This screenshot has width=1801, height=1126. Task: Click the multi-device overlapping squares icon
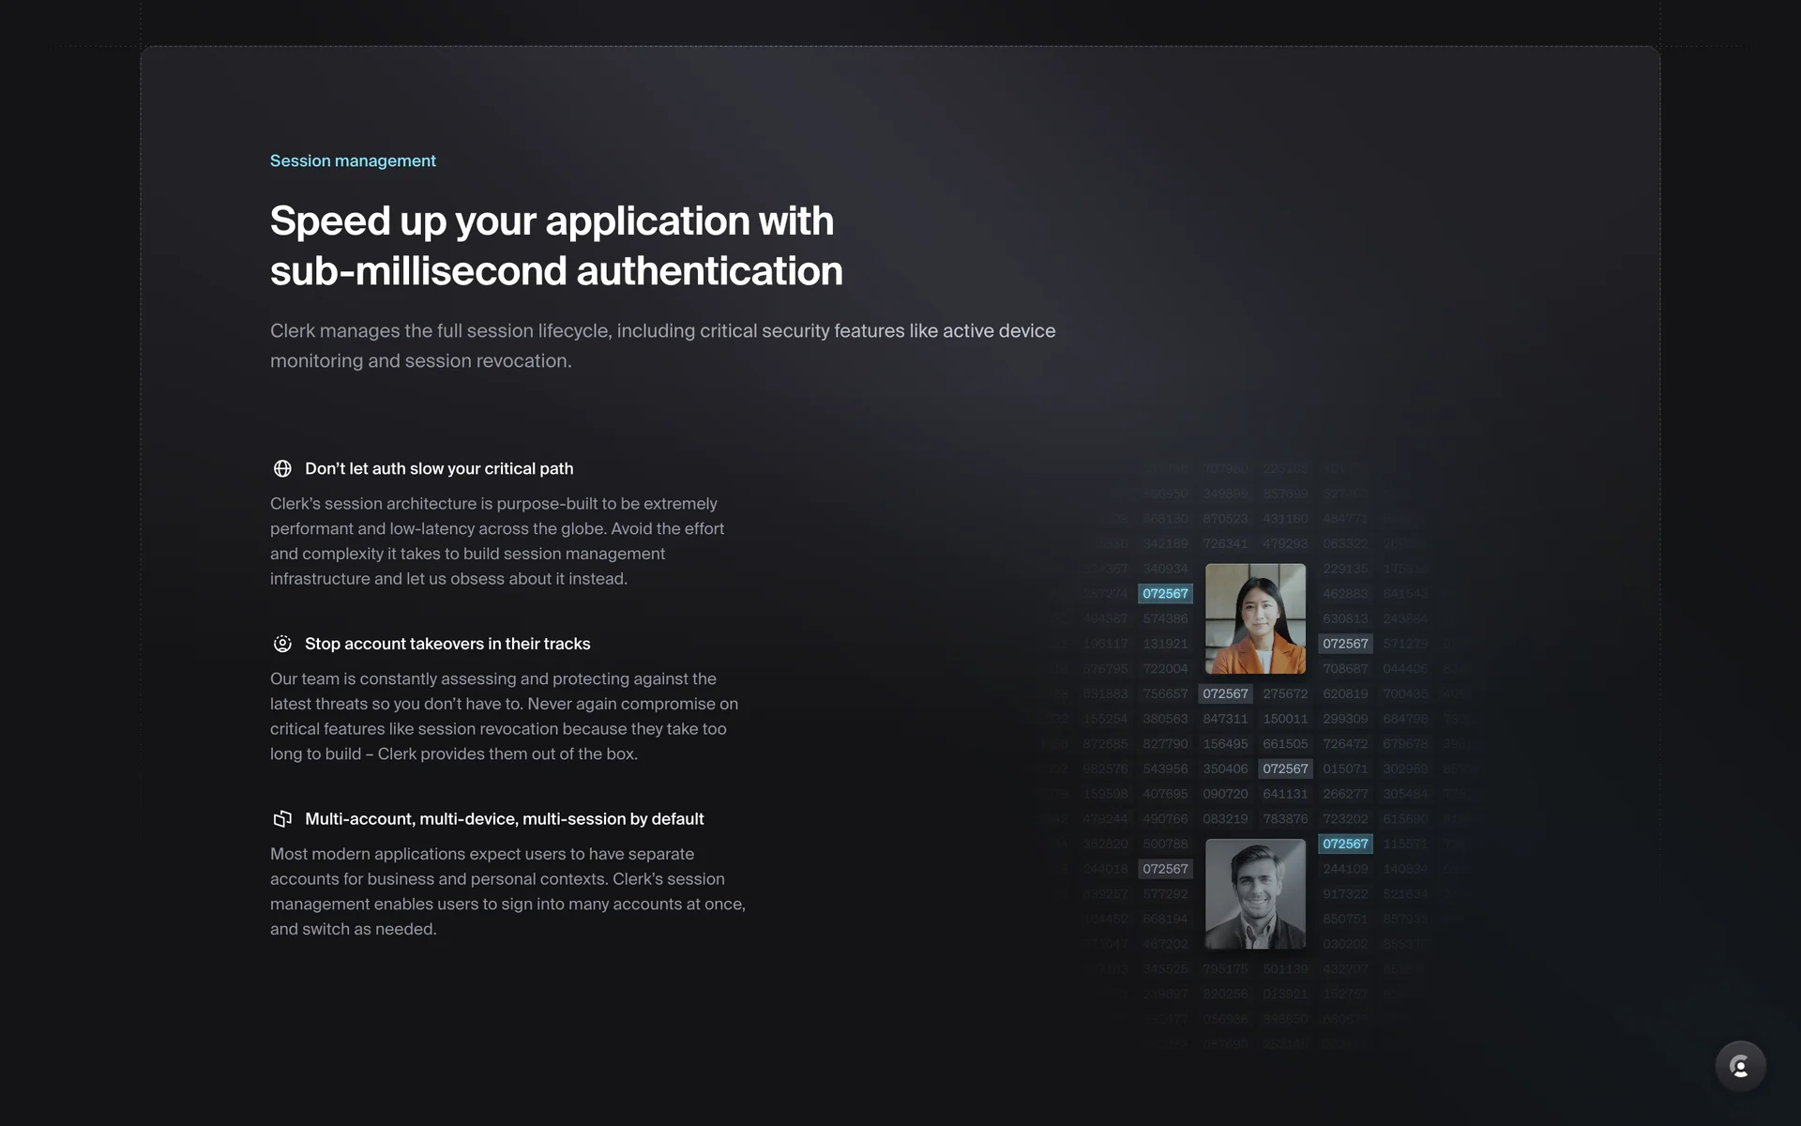(282, 819)
